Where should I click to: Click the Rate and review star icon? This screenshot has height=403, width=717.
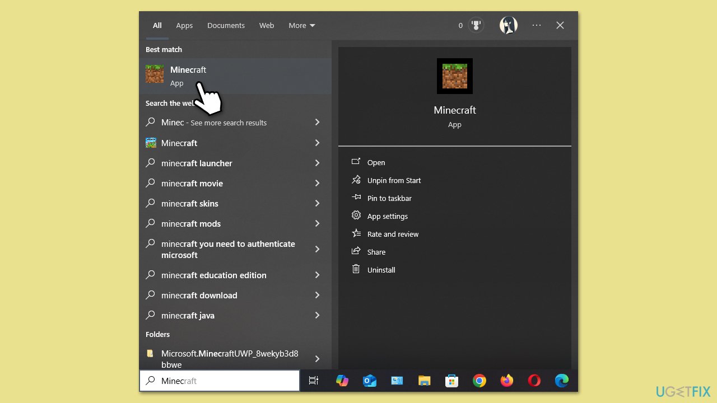point(356,233)
